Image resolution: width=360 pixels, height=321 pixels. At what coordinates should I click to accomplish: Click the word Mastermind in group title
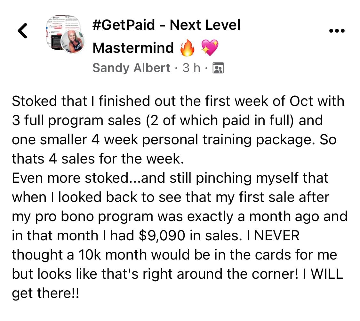[x=133, y=48]
